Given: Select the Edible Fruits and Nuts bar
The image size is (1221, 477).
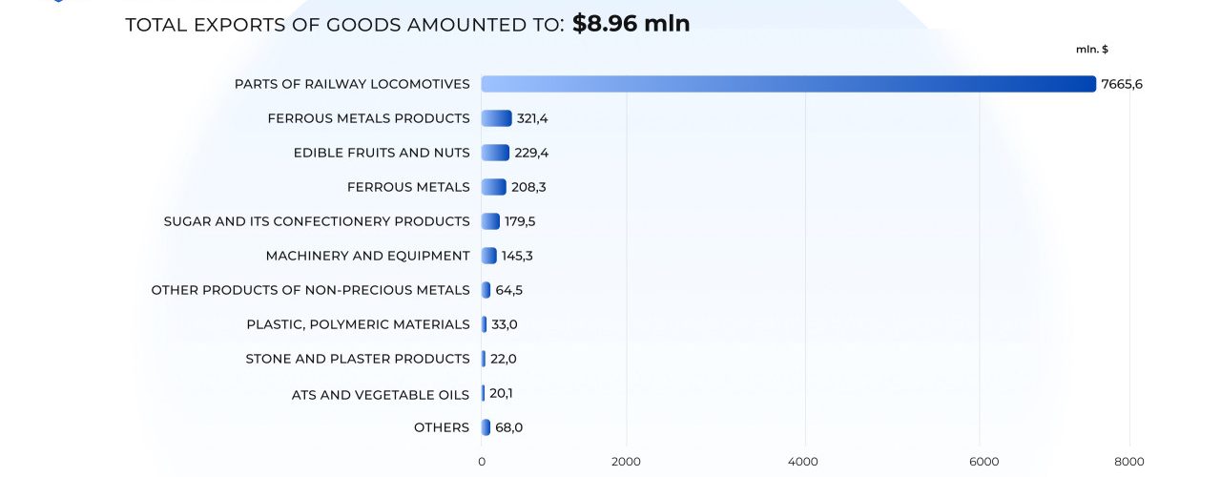Looking at the screenshot, I should 495,153.
